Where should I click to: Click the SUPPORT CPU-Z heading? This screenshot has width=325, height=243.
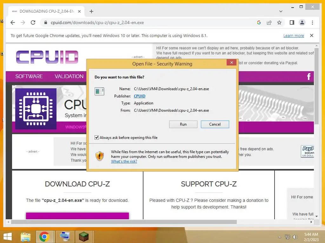click(x=209, y=184)
